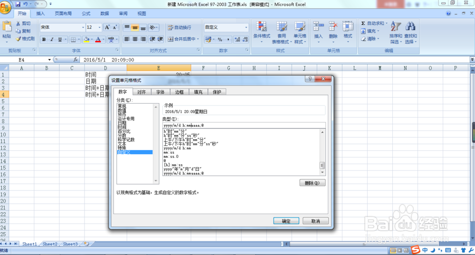
Task: Click the increase indent icon
Action: pos(160,39)
